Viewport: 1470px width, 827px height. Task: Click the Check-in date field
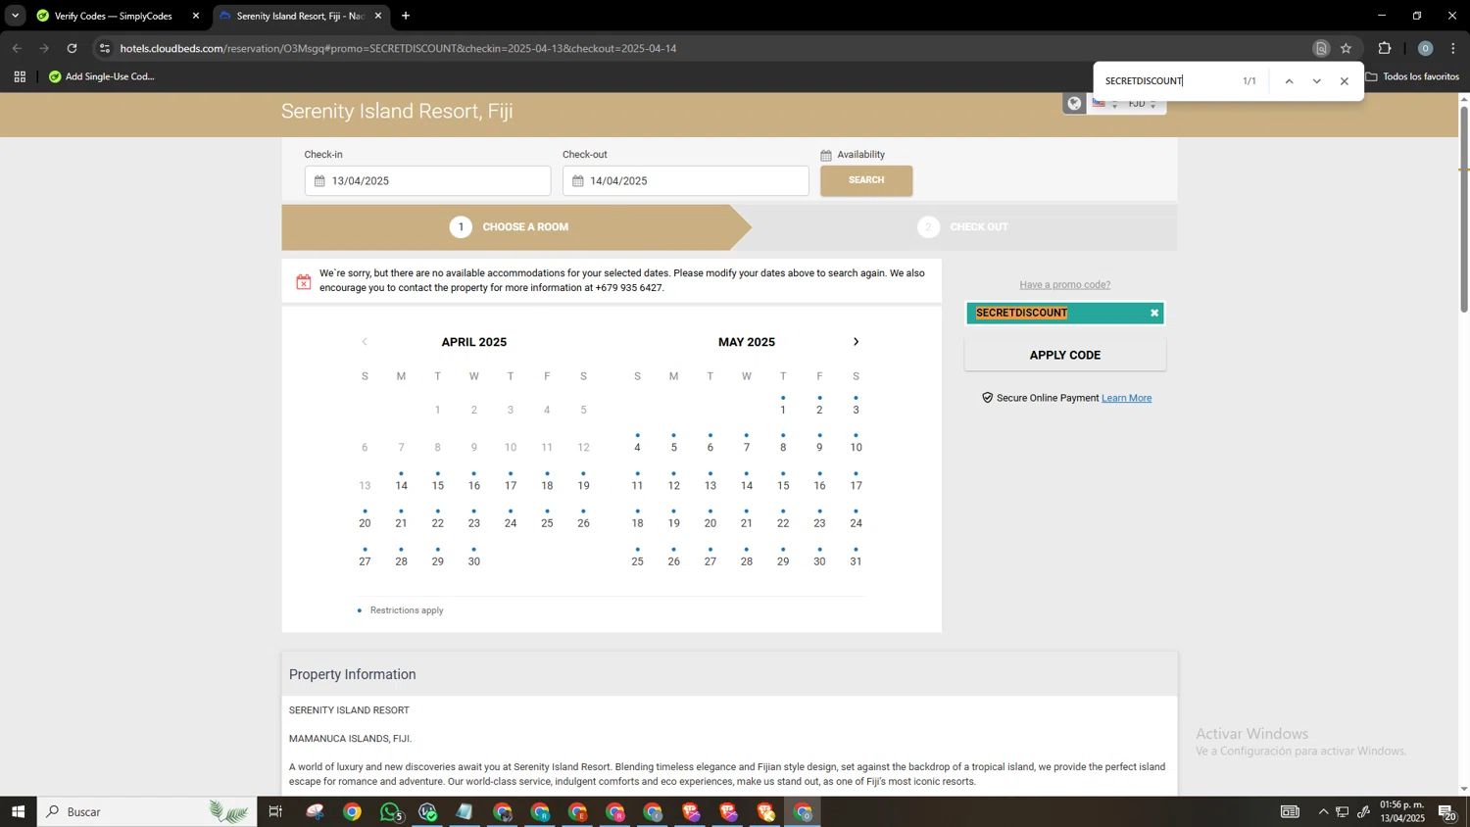427,181
